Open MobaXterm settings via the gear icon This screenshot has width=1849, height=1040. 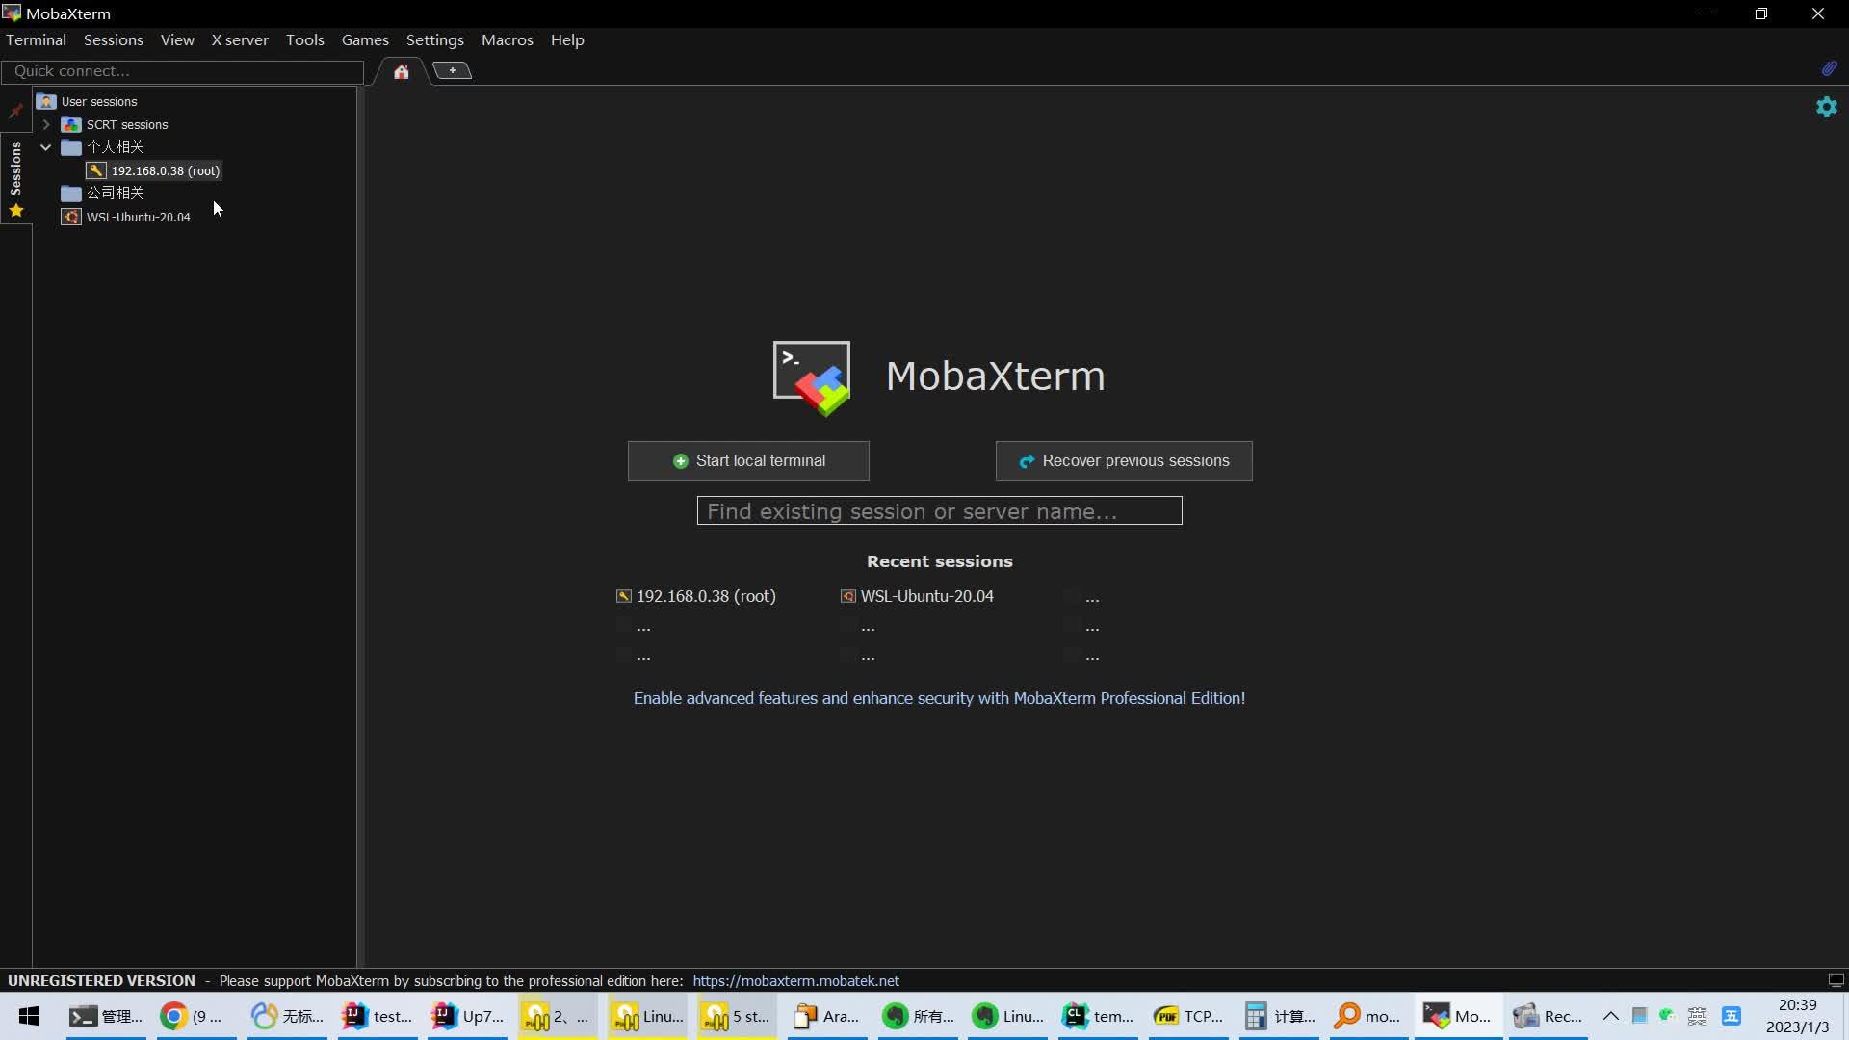(1827, 107)
